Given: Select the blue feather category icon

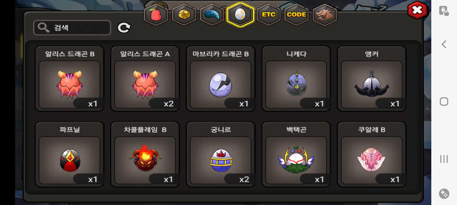Looking at the screenshot, I should tap(212, 15).
